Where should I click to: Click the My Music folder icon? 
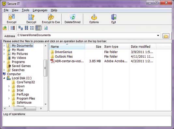click(x=9, y=50)
